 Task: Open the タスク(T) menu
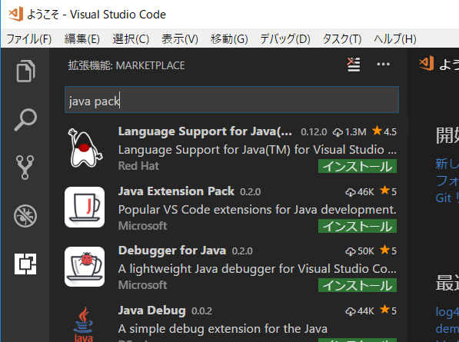point(342,39)
